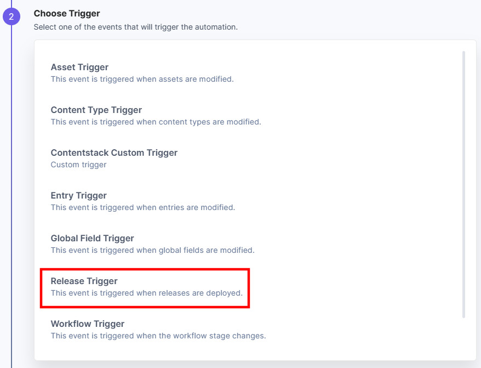Select the highlighted Release Trigger title
Screen dimensions: 481x368
84,281
